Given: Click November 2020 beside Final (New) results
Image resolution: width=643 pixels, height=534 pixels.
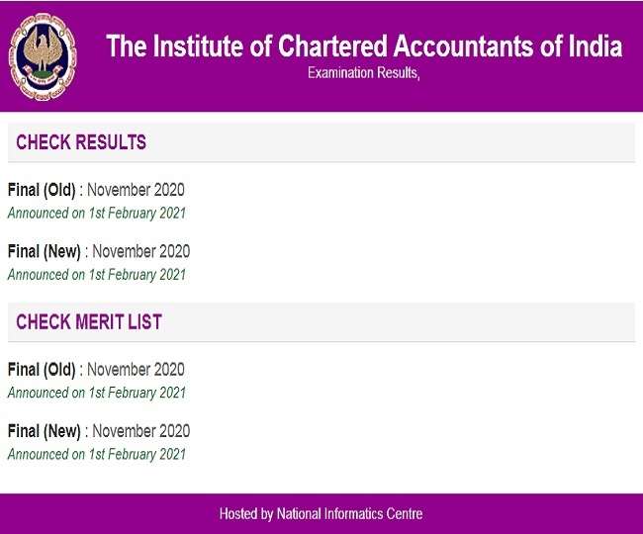Looking at the screenshot, I should point(140,251).
